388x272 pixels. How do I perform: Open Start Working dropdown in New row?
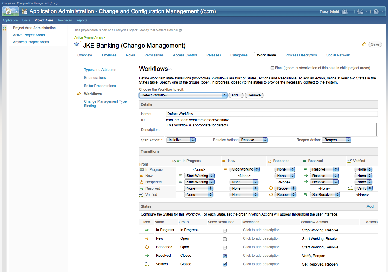pyautogui.click(x=199, y=176)
